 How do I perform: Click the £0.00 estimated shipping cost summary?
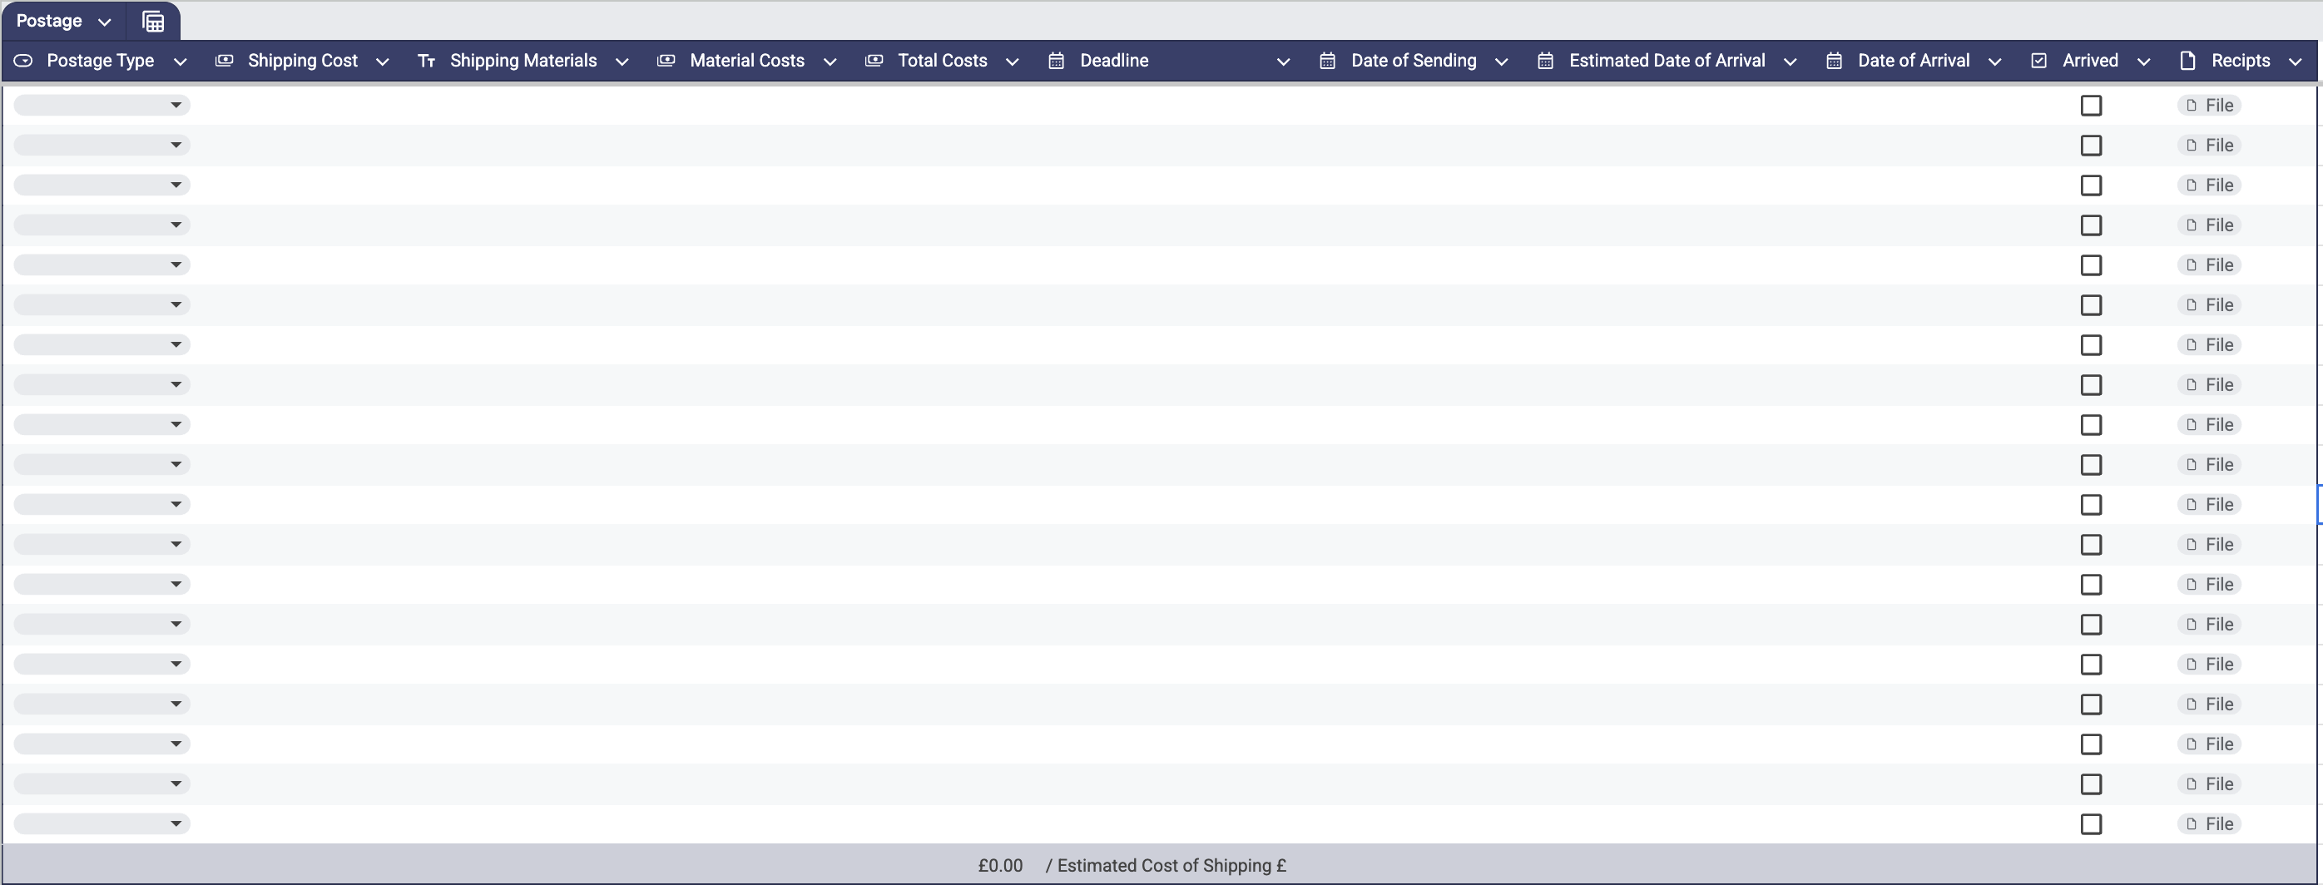1000,865
